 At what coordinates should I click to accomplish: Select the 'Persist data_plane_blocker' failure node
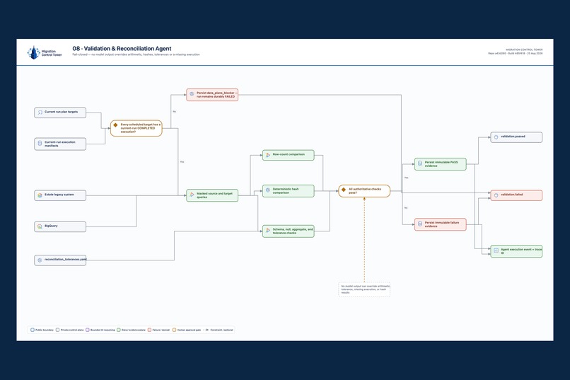tap(212, 95)
